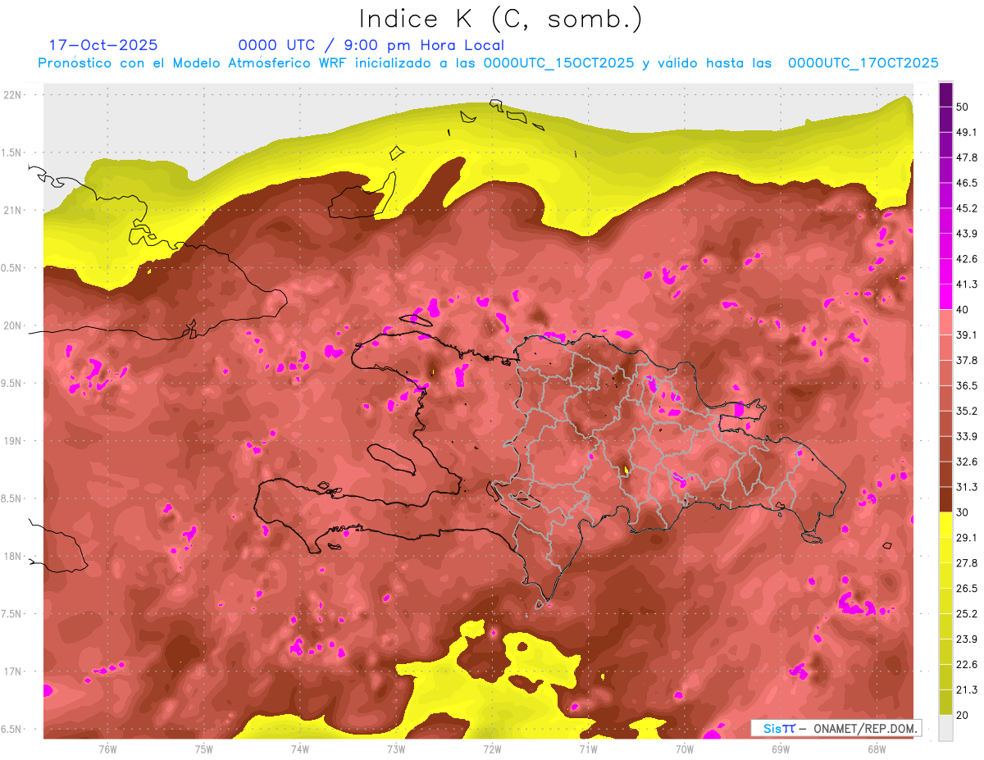Click the 18N latitude tick label
This screenshot has height=760, width=984.
[14, 556]
